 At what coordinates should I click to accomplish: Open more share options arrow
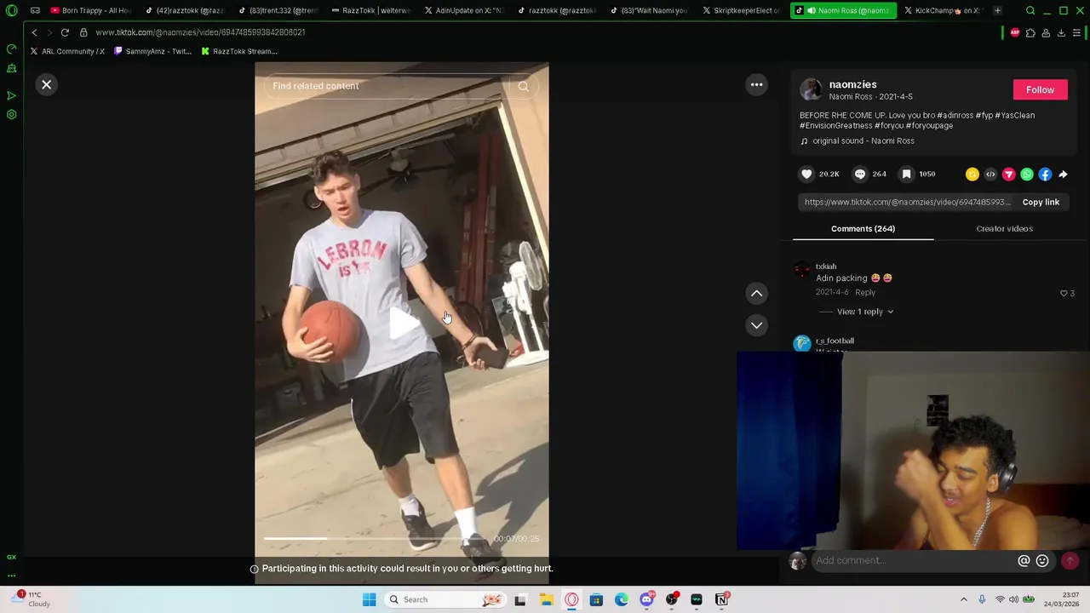(1063, 174)
